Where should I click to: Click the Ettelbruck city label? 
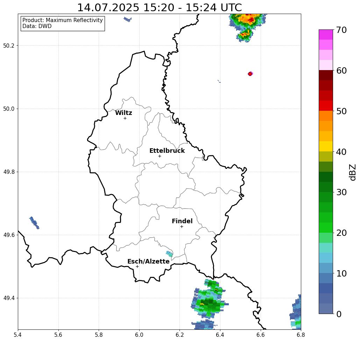(167, 151)
